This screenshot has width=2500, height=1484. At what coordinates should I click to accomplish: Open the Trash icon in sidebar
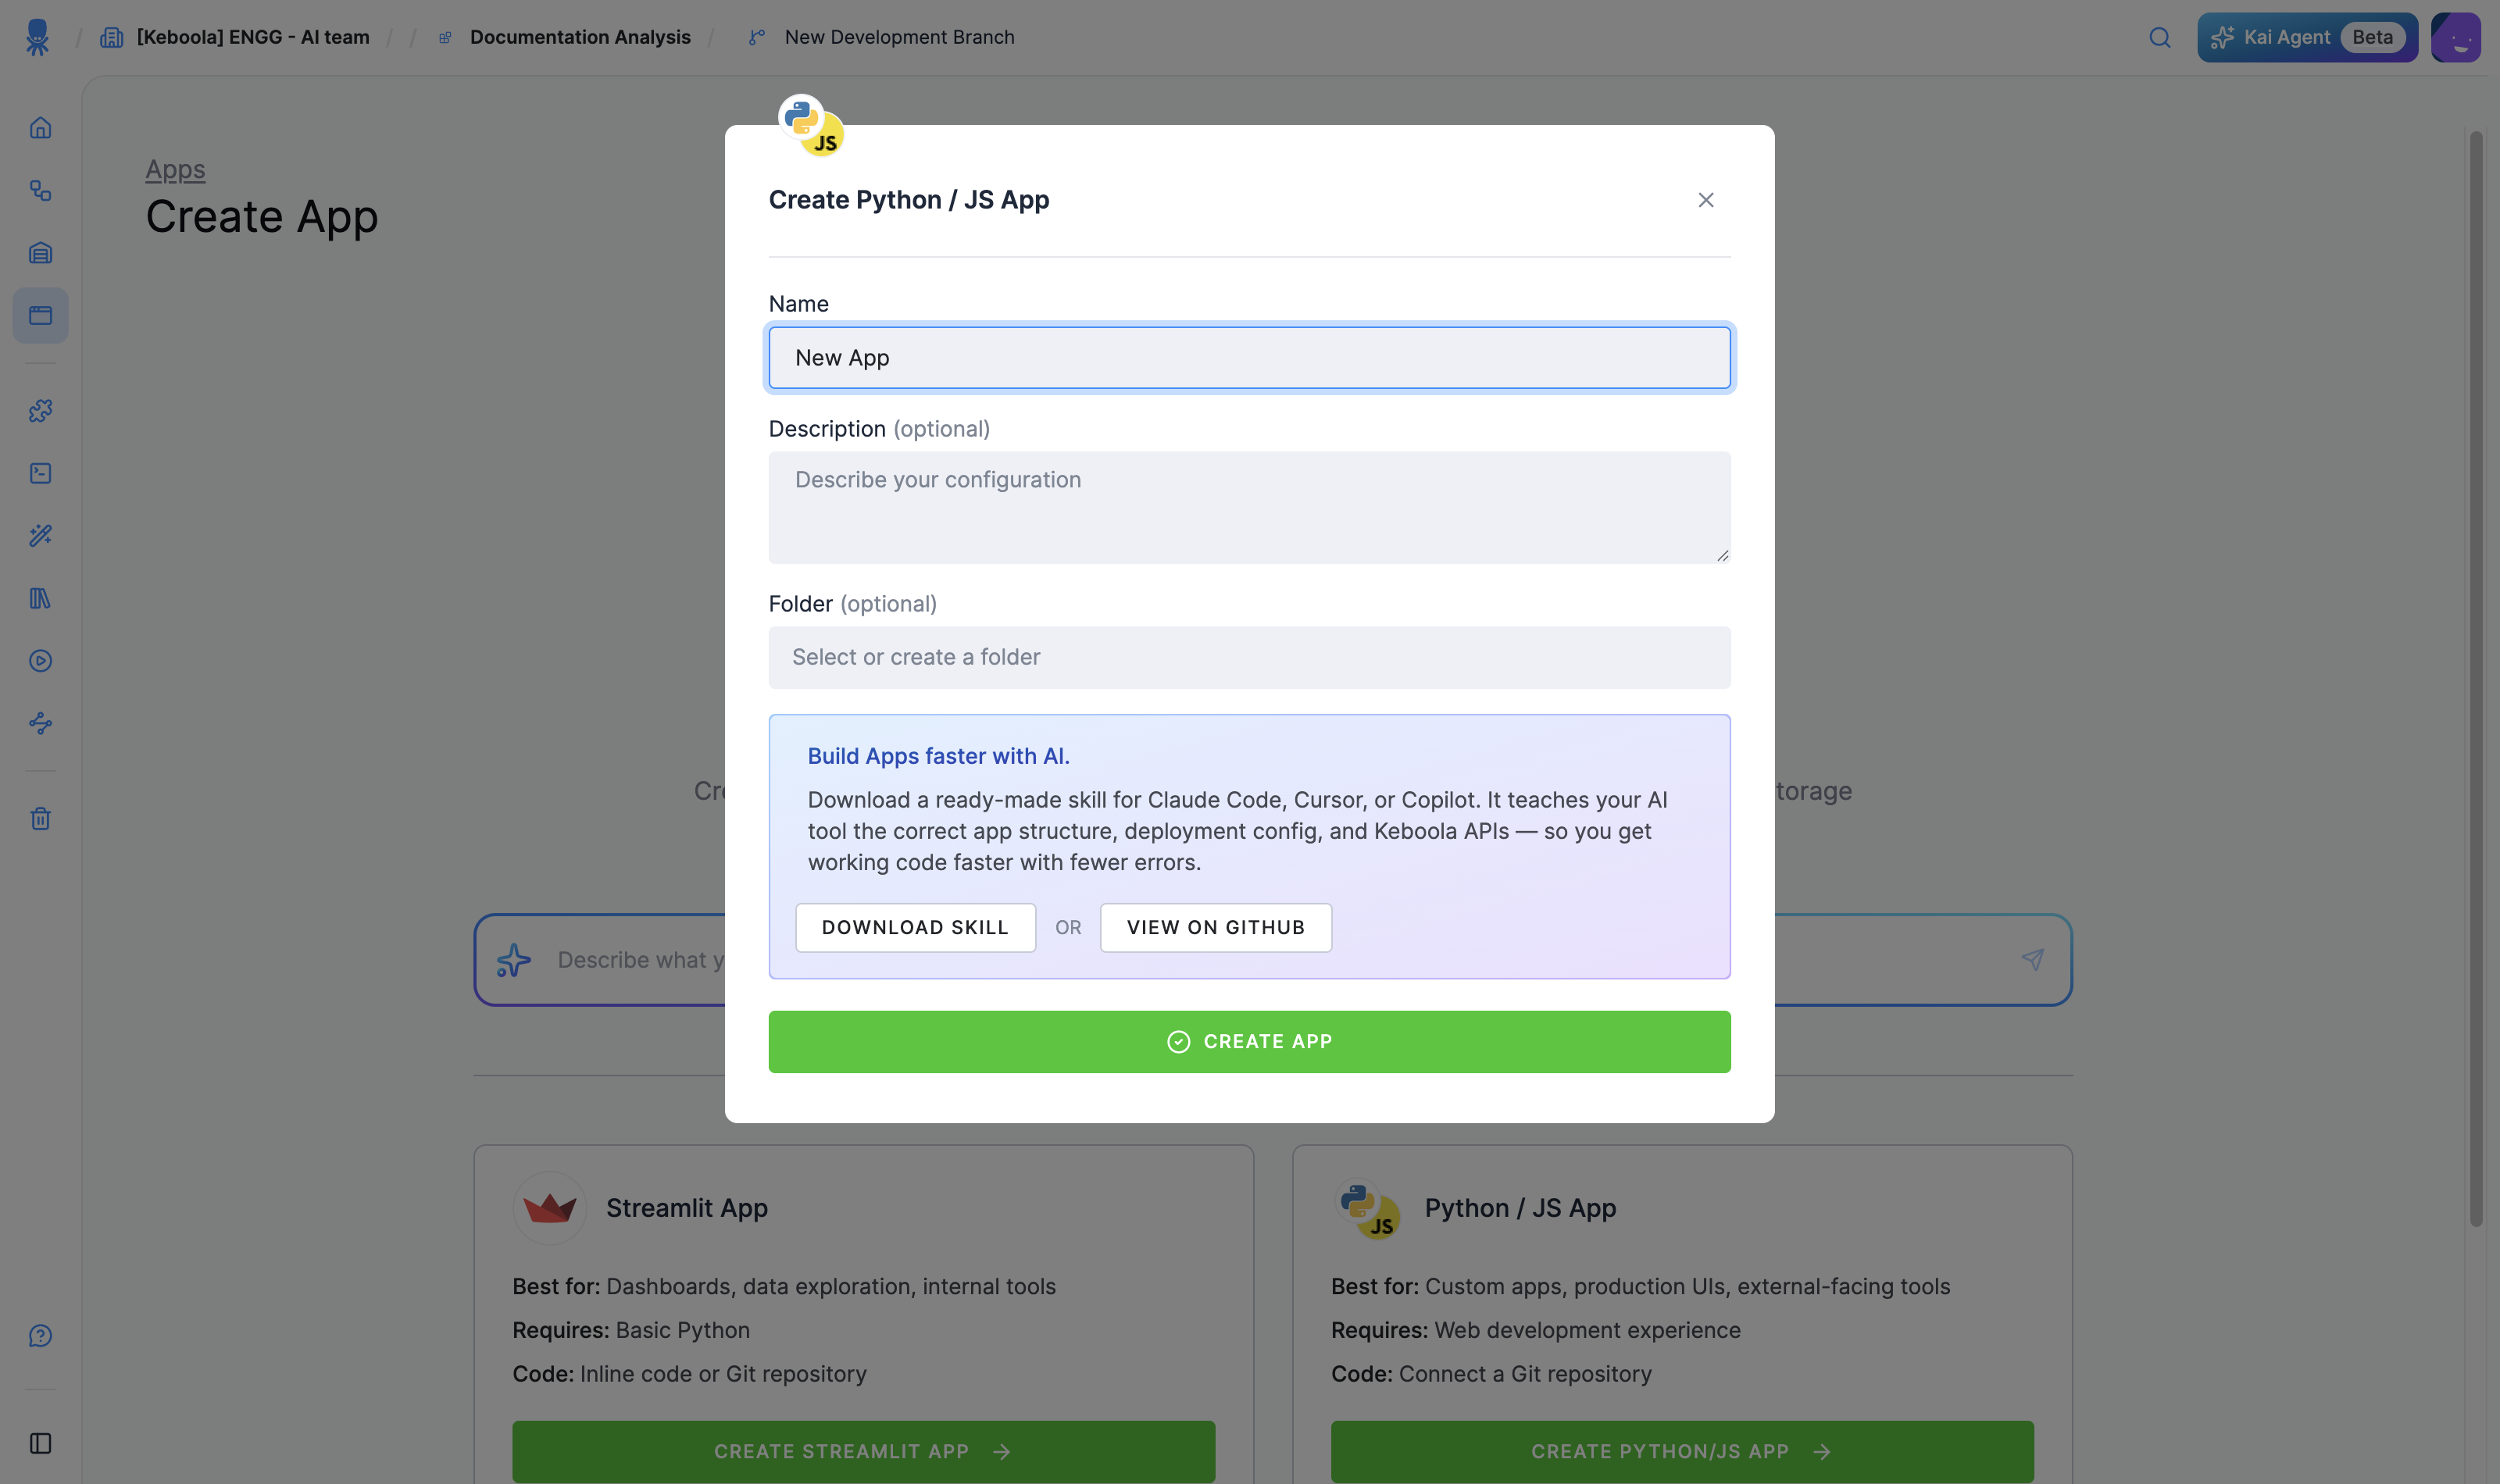(40, 818)
